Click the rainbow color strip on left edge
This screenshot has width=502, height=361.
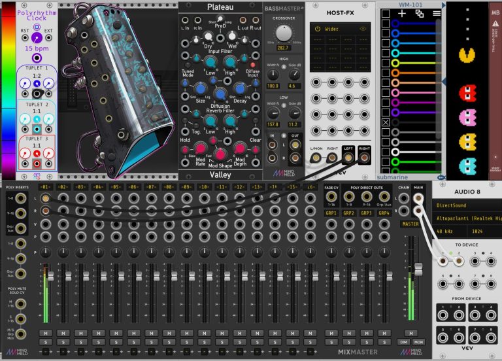click(x=8, y=90)
